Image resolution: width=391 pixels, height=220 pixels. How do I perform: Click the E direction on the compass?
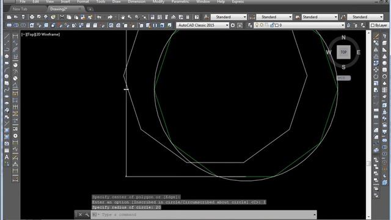359,52
